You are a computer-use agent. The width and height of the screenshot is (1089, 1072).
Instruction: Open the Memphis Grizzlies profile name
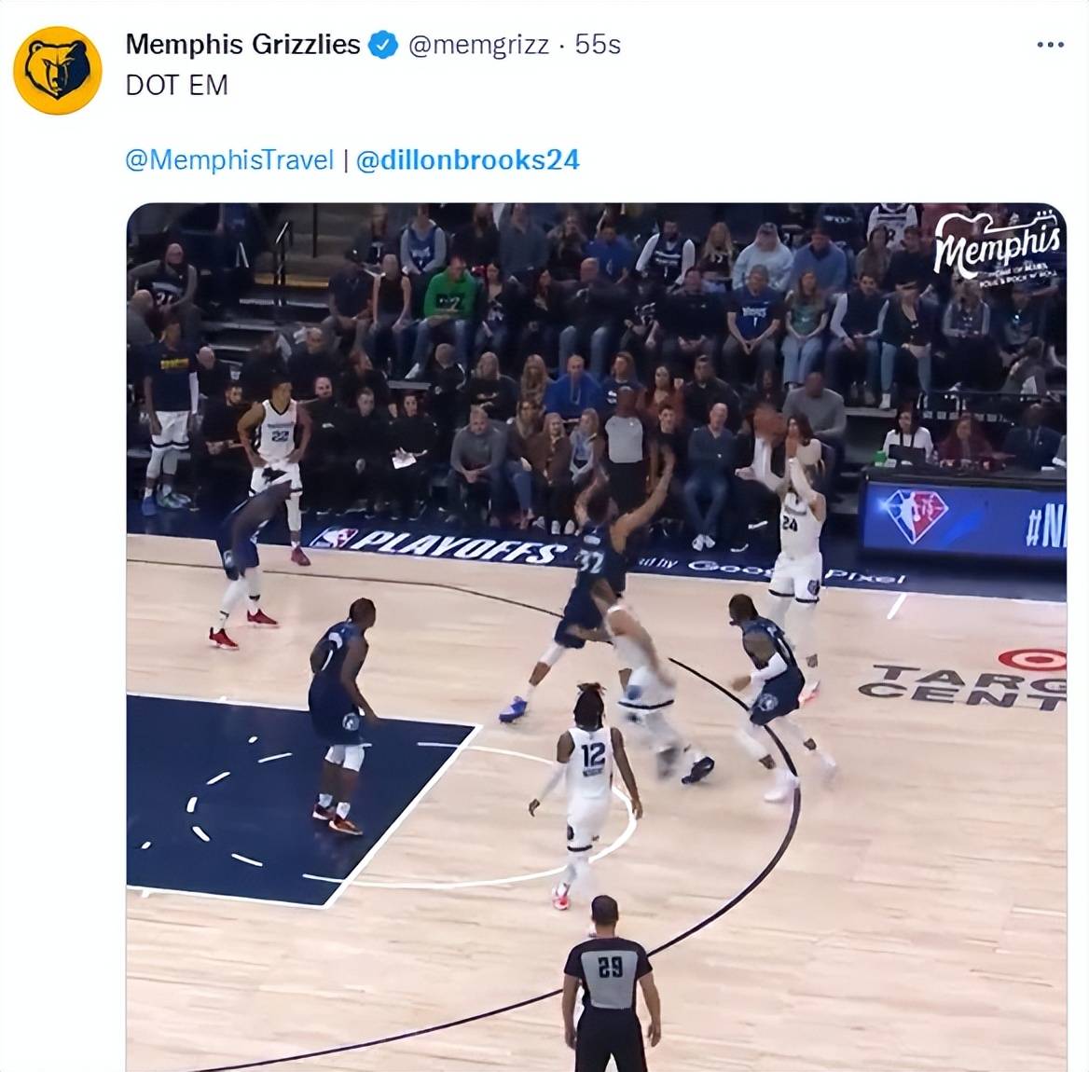coord(242,45)
